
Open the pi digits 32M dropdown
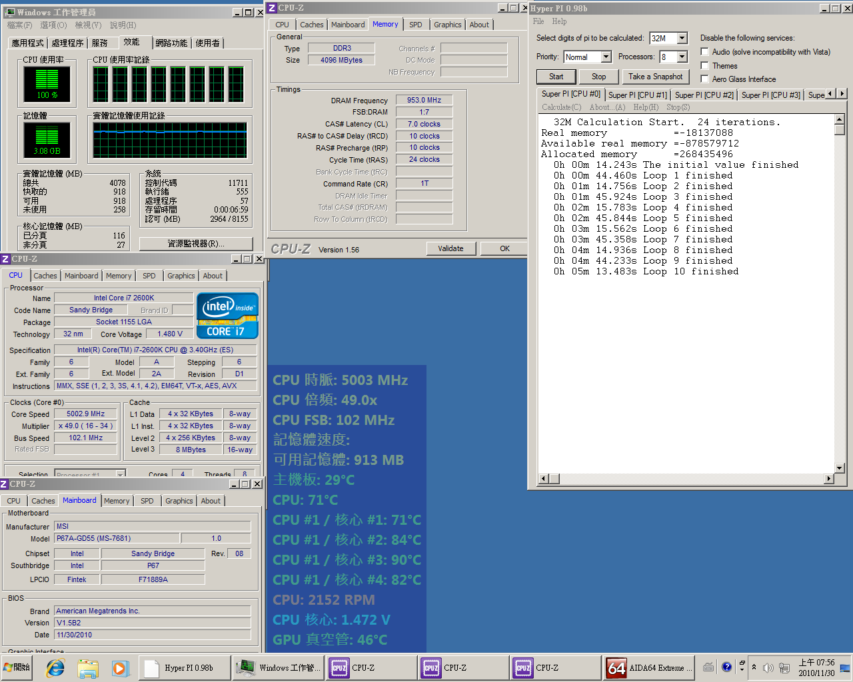coord(682,38)
